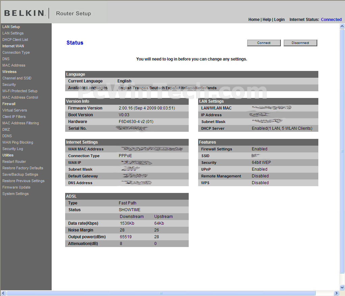The width and height of the screenshot is (345, 296).
Task: Click the 64bit WEP security value
Action: click(x=261, y=163)
